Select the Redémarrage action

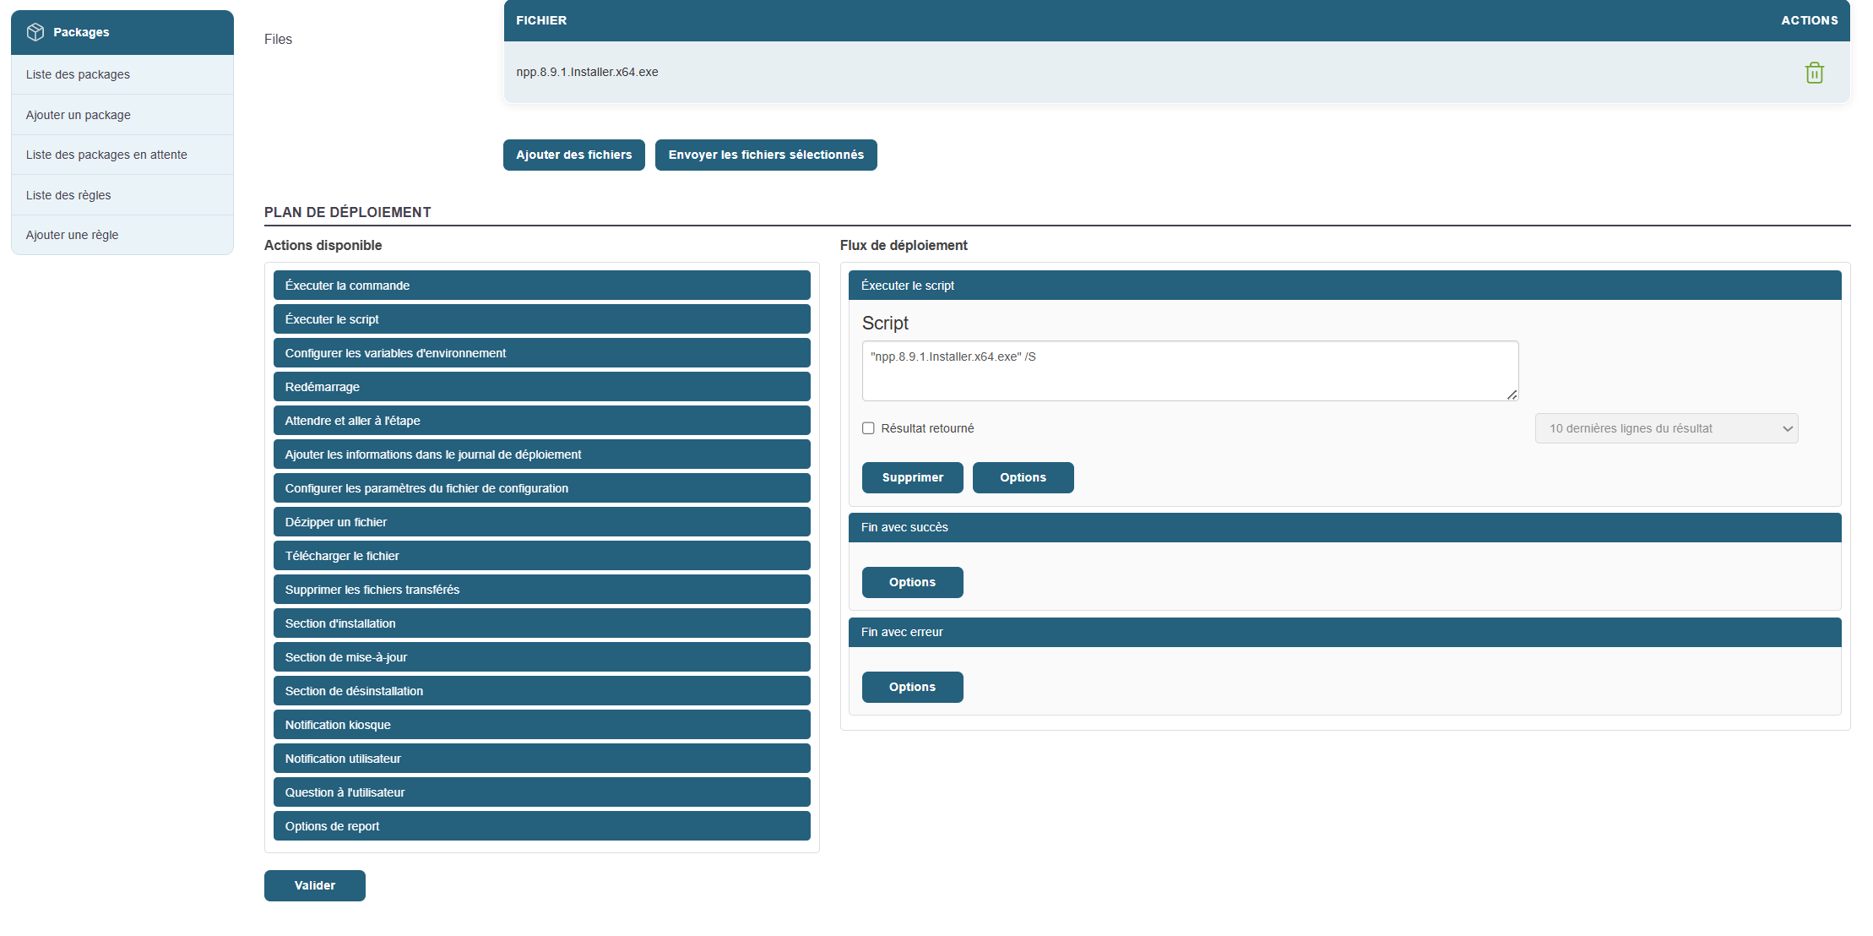[541, 387]
